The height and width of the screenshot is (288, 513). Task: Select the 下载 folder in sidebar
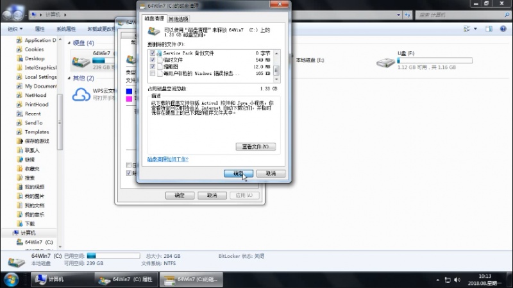[26, 223]
